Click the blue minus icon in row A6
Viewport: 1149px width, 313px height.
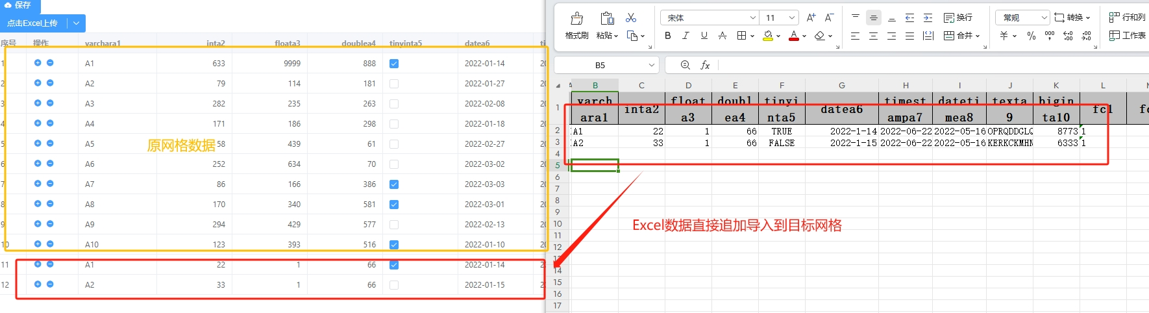click(50, 164)
